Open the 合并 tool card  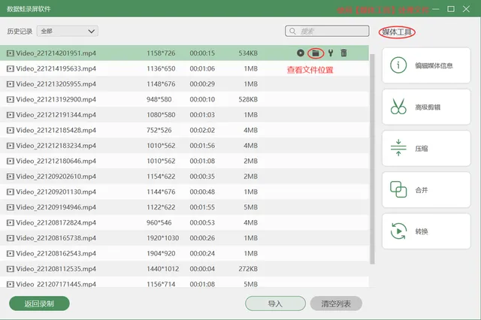tap(426, 190)
